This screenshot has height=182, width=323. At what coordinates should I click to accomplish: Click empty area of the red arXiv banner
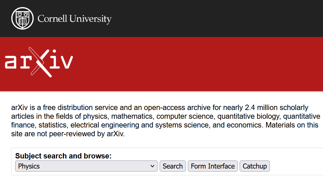(202, 64)
